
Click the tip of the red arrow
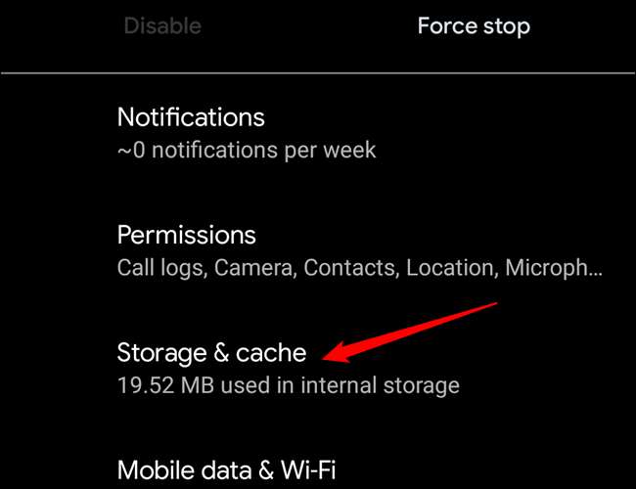pos(328,354)
